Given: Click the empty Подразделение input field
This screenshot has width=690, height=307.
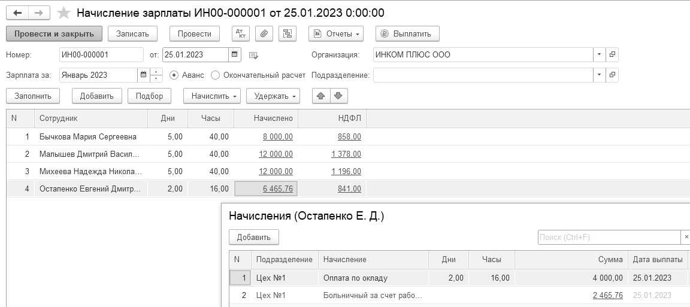Looking at the screenshot, I should pyautogui.click(x=483, y=75).
